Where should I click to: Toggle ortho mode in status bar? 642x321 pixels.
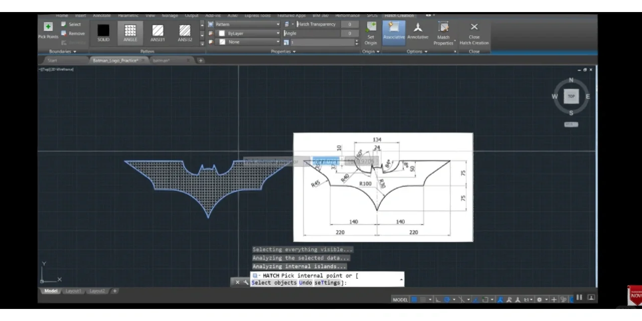click(437, 299)
